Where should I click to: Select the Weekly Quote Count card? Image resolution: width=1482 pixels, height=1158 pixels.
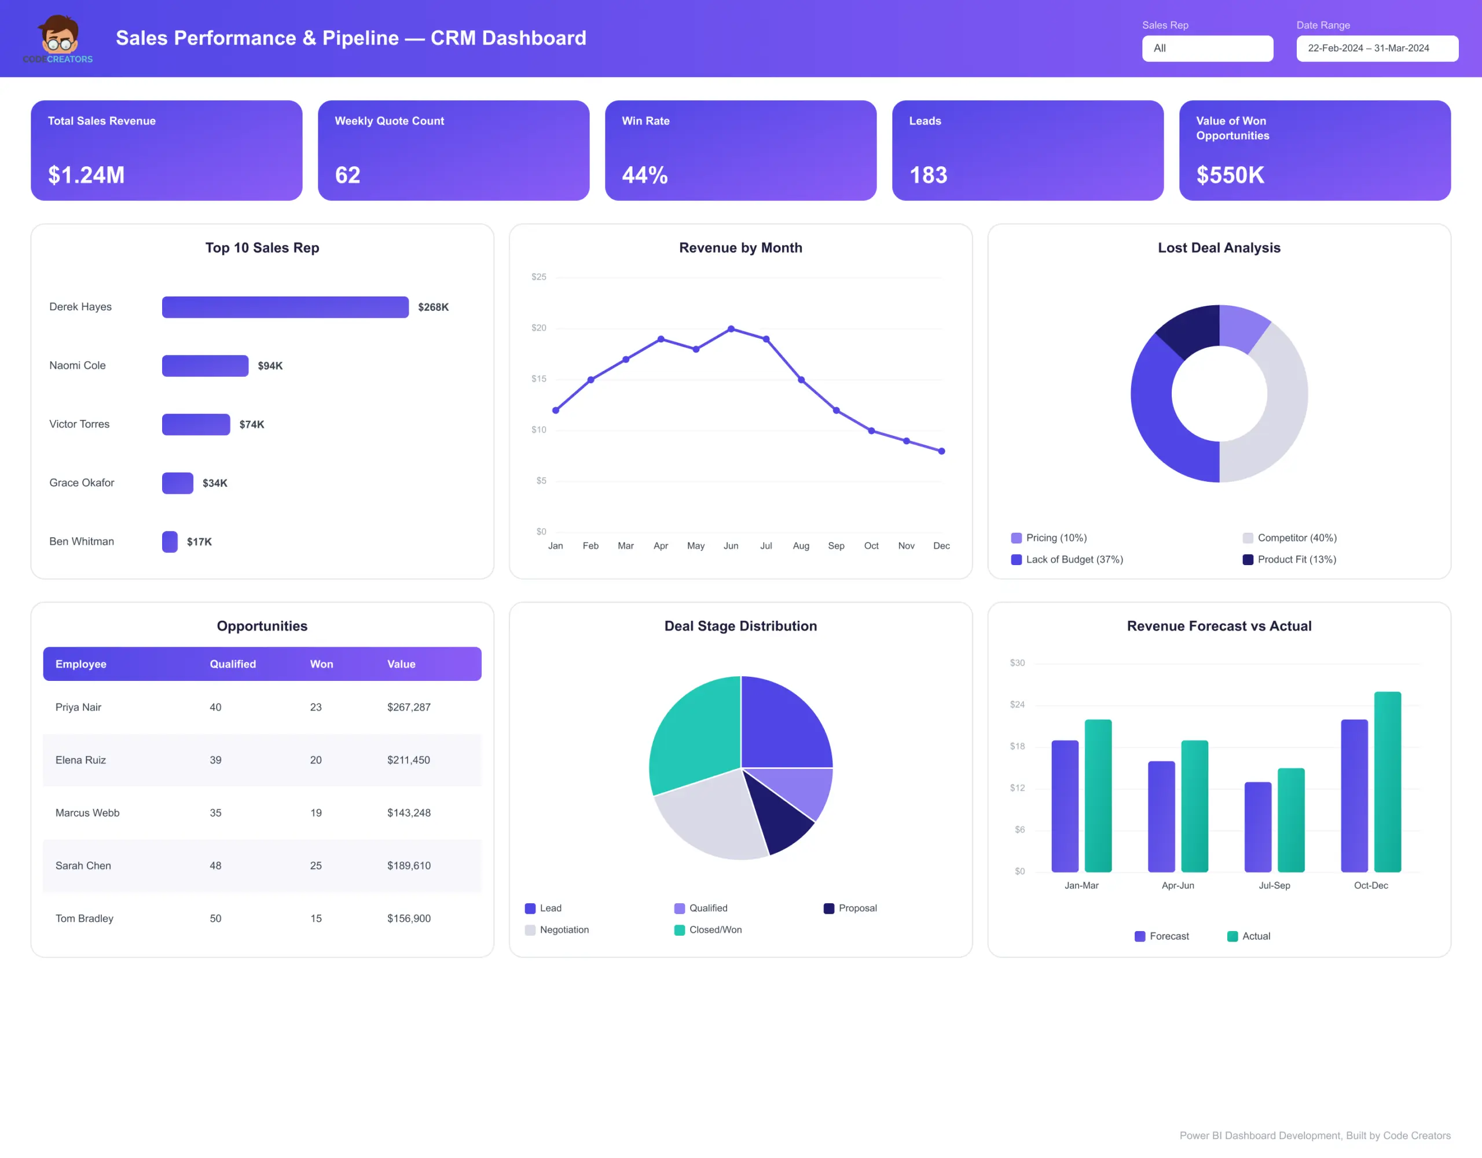(453, 150)
